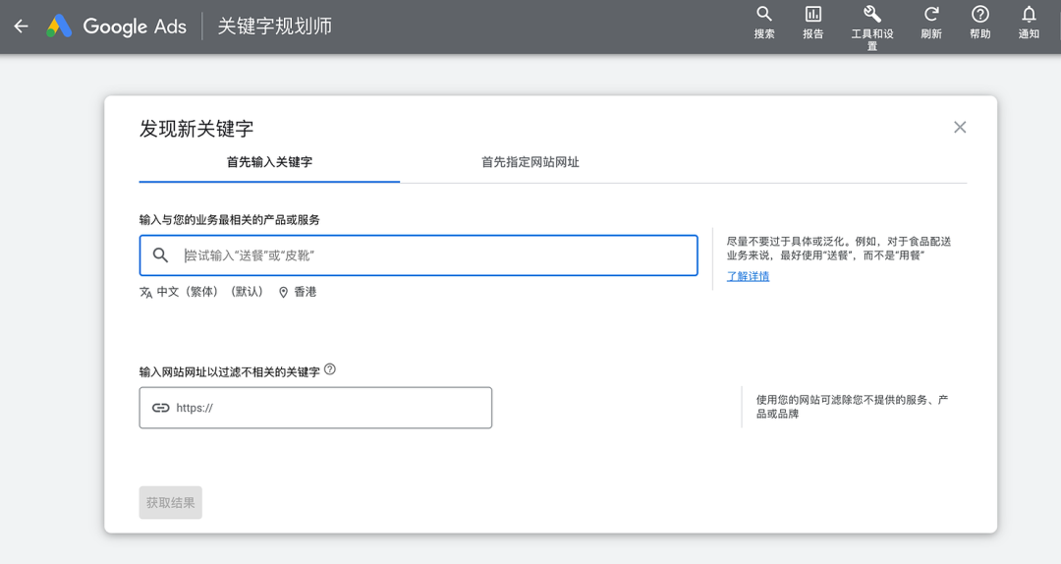The image size is (1061, 564).
Task: Click the tip text starting 尽量不要过于具体或泛化
Action: tap(839, 249)
